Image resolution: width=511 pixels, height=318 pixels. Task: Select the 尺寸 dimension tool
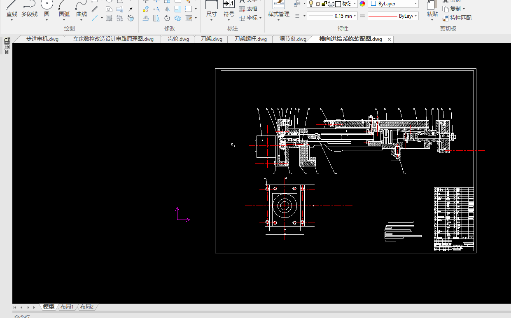tap(211, 5)
